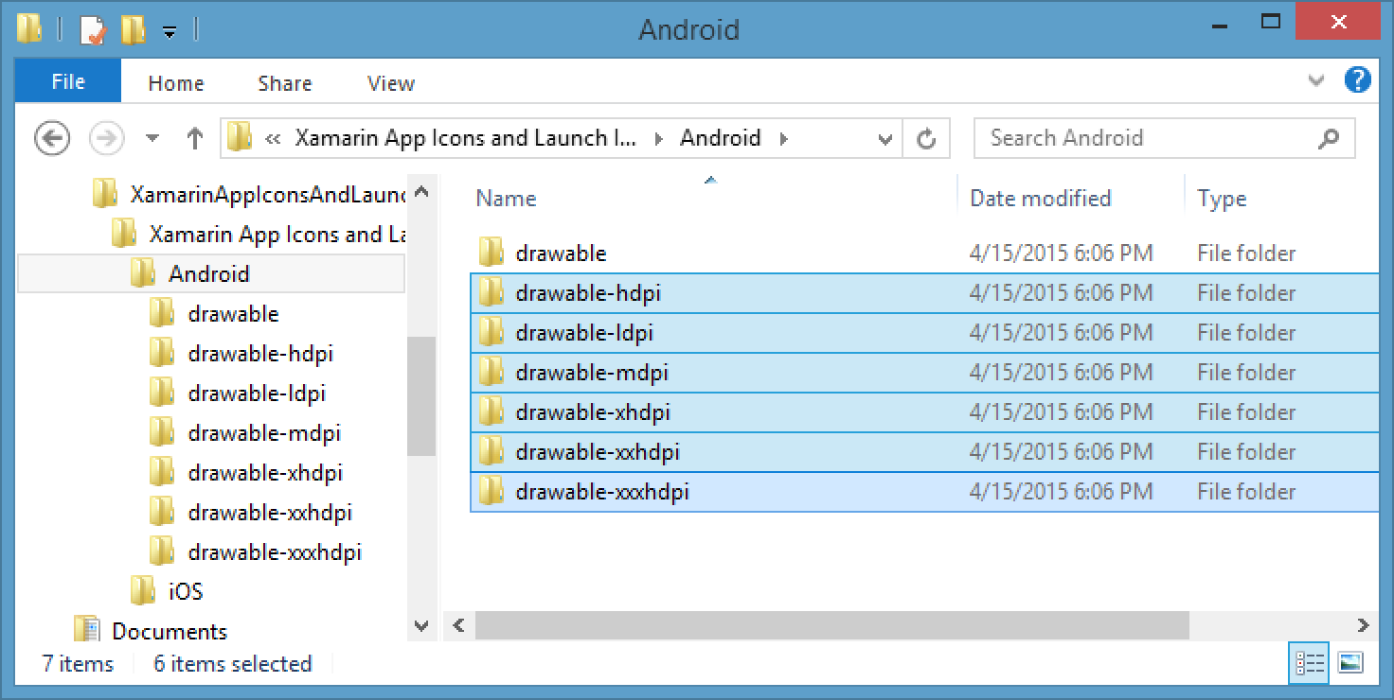This screenshot has width=1394, height=700.
Task: Customize Quick Access Toolbar dropdown
Action: pyautogui.click(x=170, y=32)
